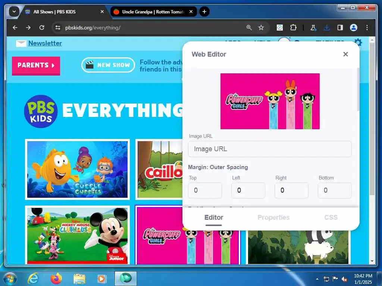Reload the PBS KIDS page
Screen dimensions: 382x286
pos(42,28)
